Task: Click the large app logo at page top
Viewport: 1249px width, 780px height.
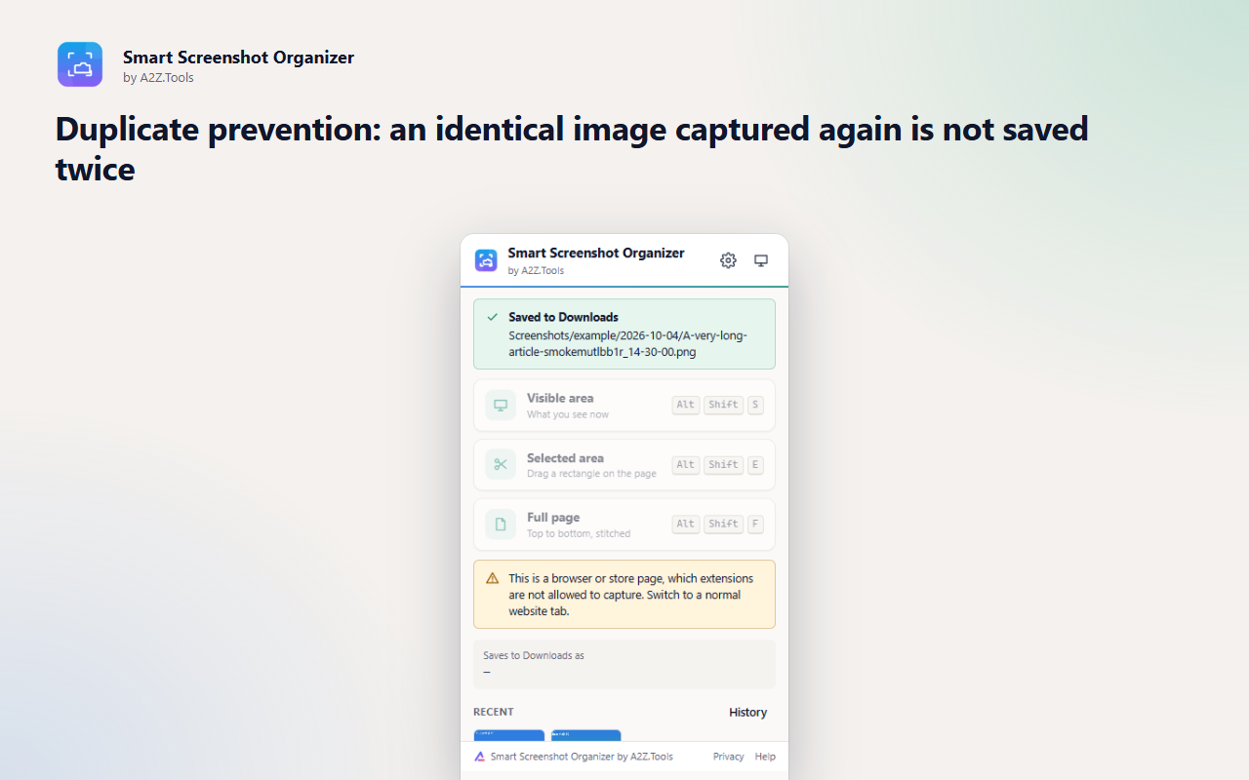Action: point(80,64)
